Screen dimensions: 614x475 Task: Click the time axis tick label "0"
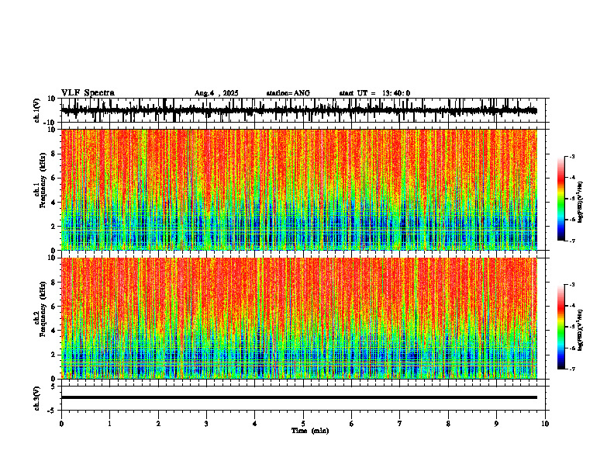coord(61,424)
